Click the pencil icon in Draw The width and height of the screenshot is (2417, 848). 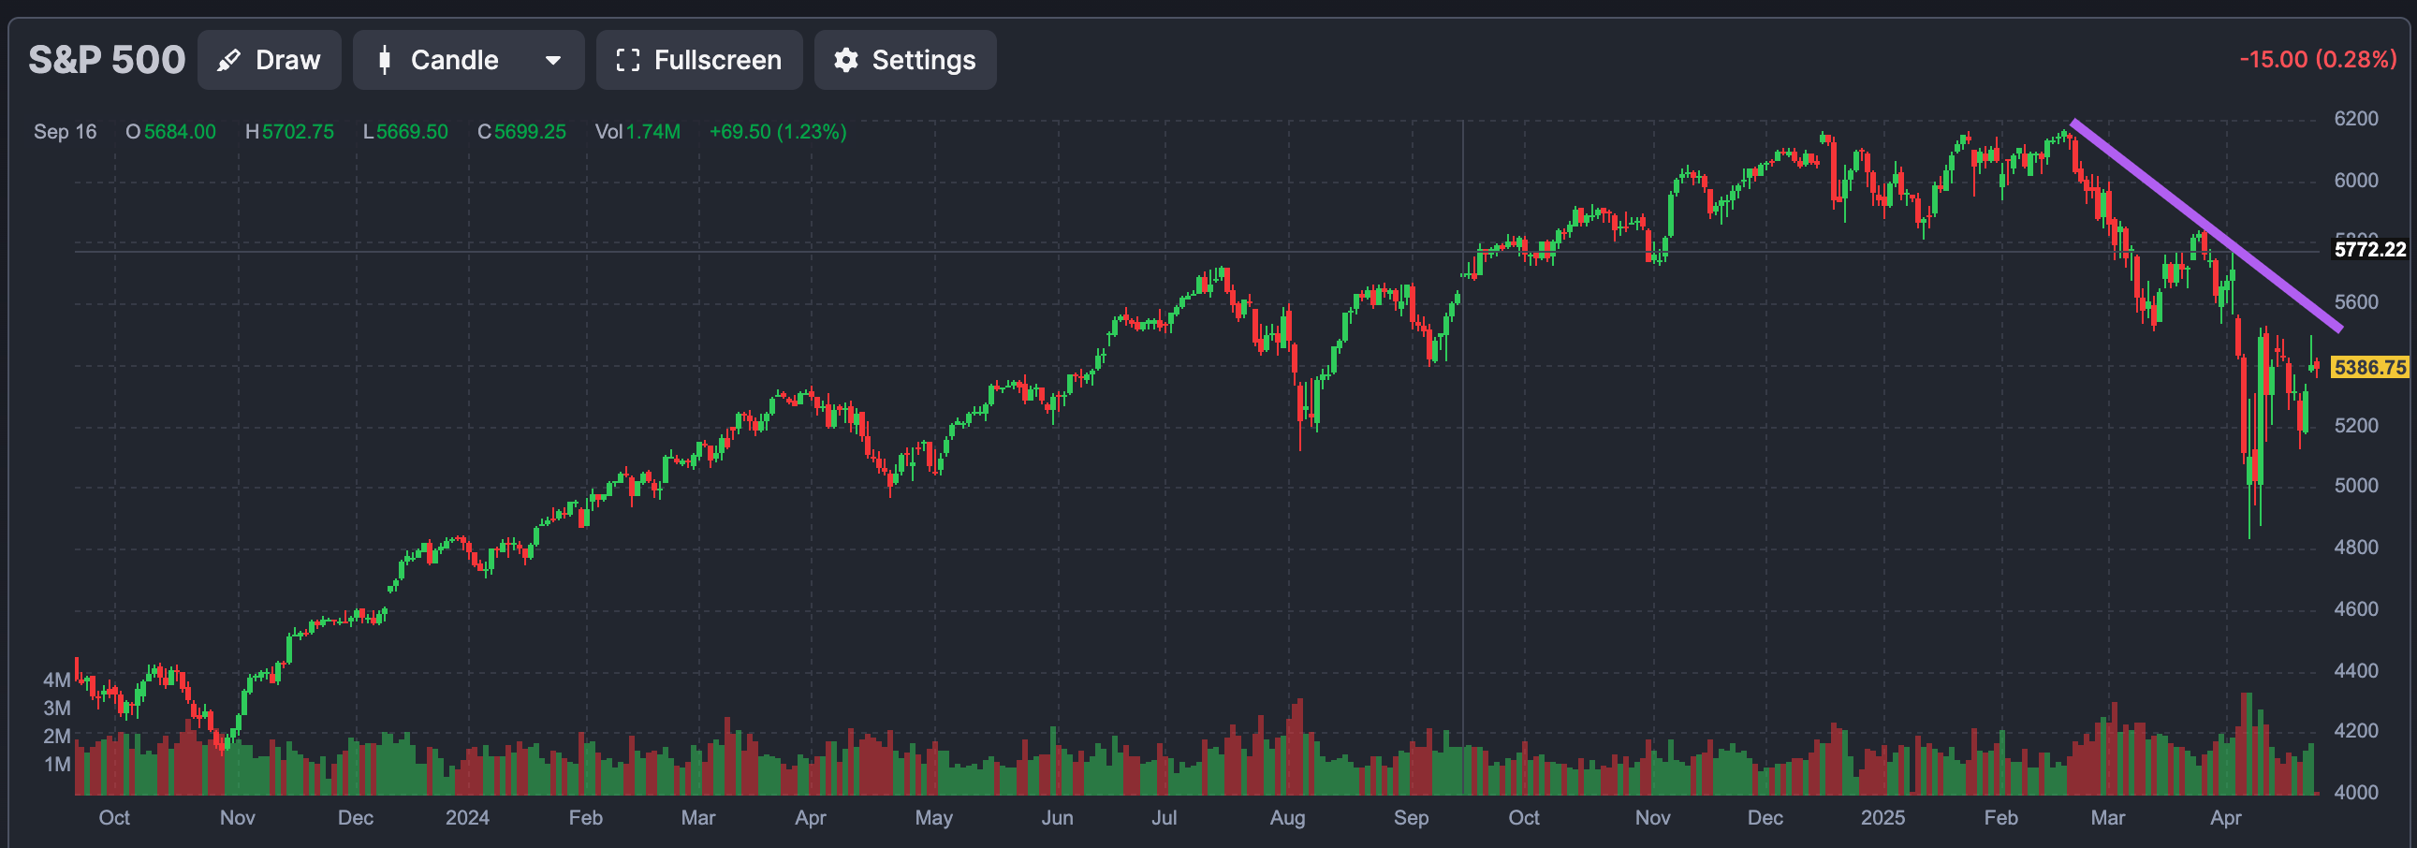228,61
